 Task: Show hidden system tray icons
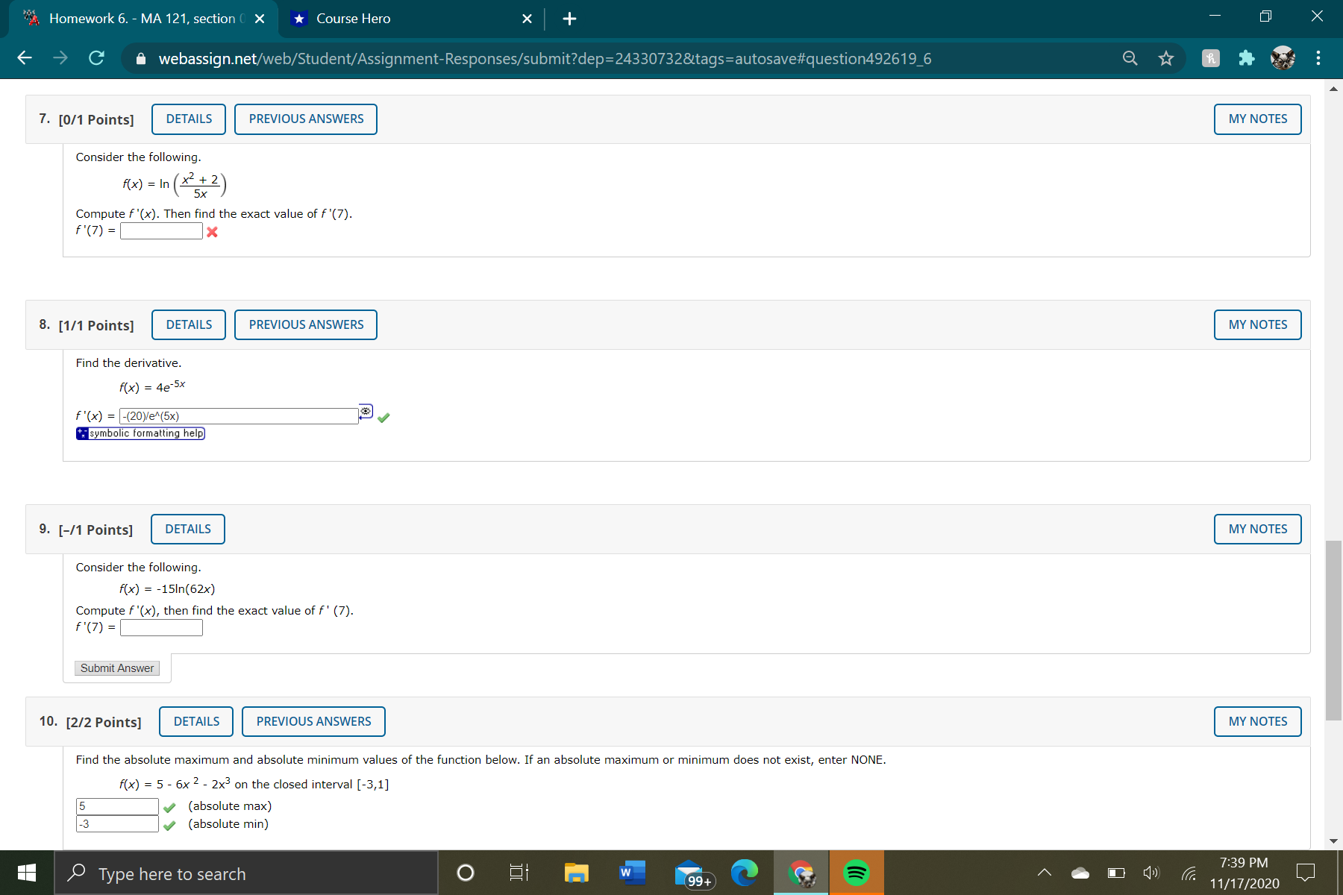[x=1045, y=873]
